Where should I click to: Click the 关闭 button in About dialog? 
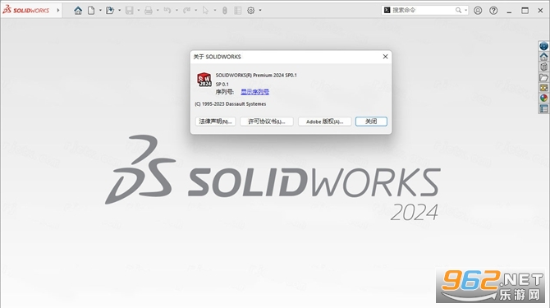371,122
